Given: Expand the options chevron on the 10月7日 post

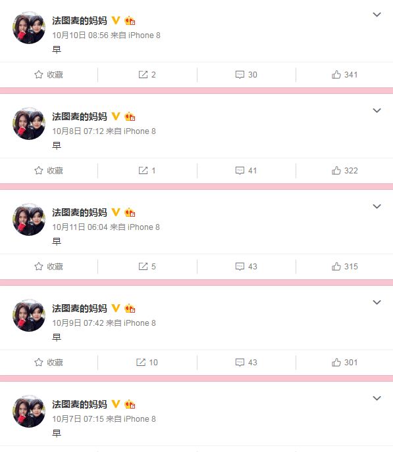Looking at the screenshot, I should pos(377,398).
